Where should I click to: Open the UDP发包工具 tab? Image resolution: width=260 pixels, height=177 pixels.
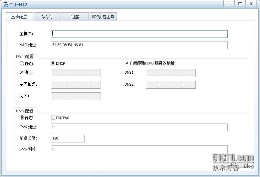pos(103,17)
